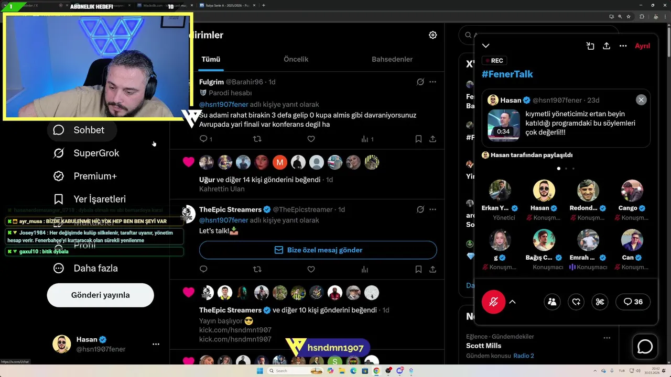This screenshot has width=671, height=377.
Task: Repost TheEpic Streamers Let's talk post
Action: (x=257, y=269)
